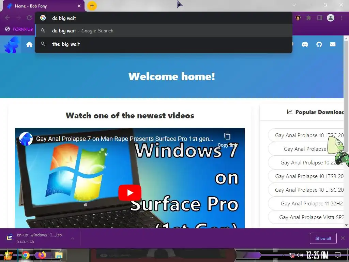Screen dimensions: 349x262
Task: Click the 12:25 AM taskbar clock
Action: pos(317,255)
